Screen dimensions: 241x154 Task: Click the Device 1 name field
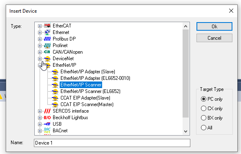pos(112,143)
